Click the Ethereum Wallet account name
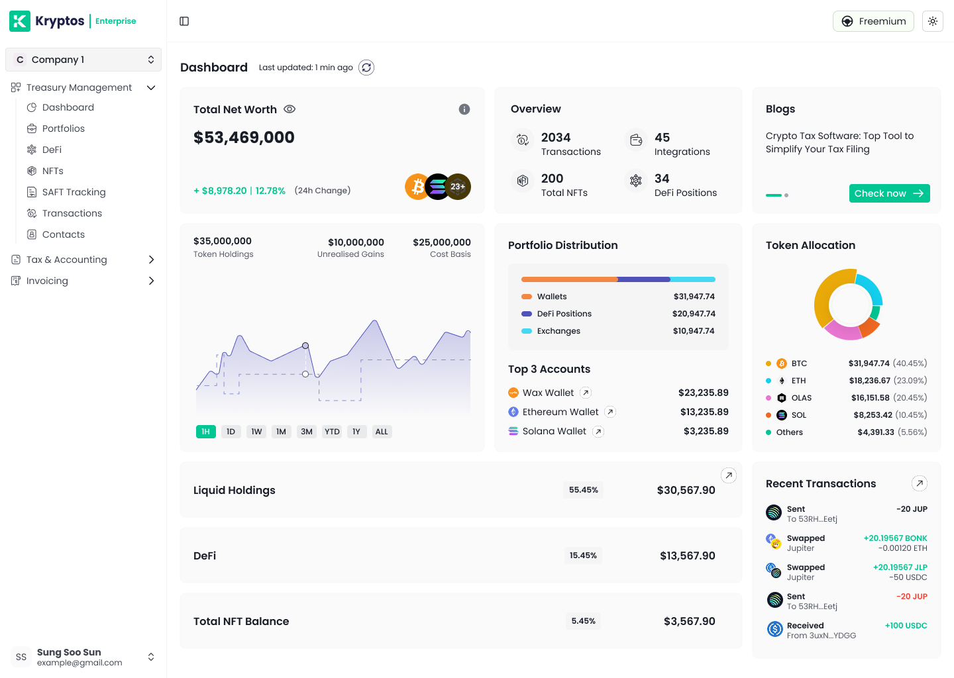Image resolution: width=954 pixels, height=678 pixels. [560, 412]
